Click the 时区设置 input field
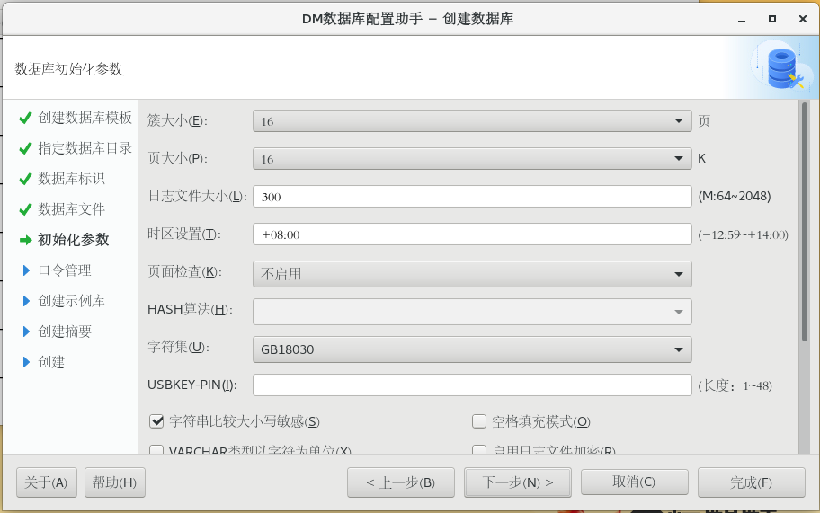 [472, 234]
